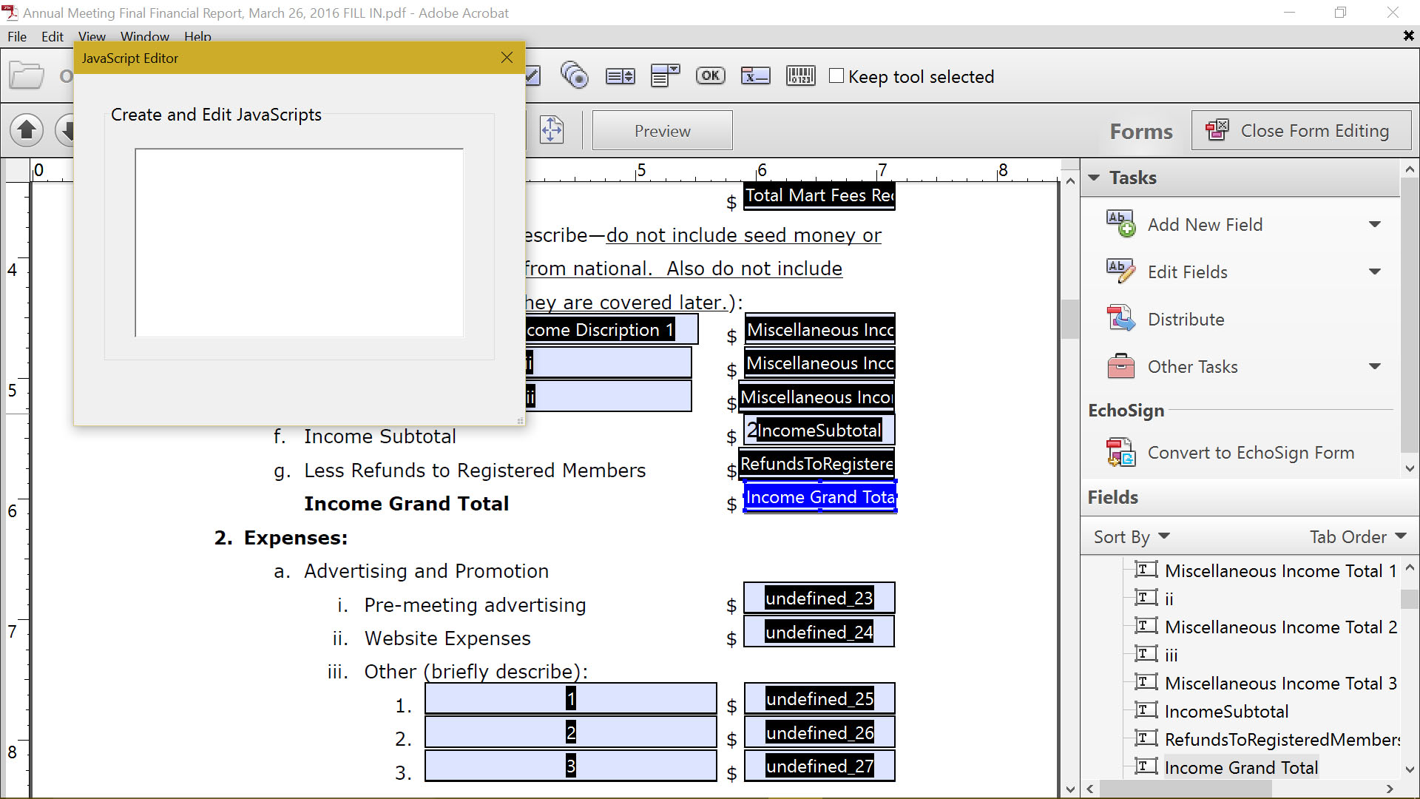Close the JavaScript Editor dialog
Image resolution: width=1420 pixels, height=799 pixels.
tap(507, 58)
